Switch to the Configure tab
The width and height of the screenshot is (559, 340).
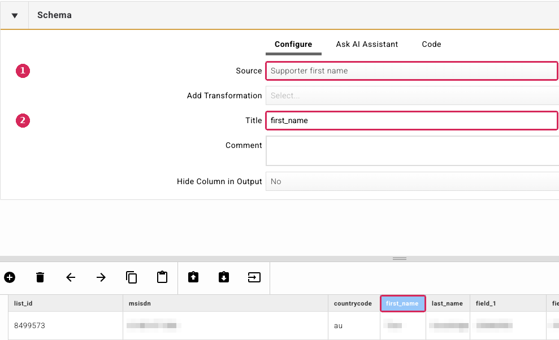[x=293, y=44]
